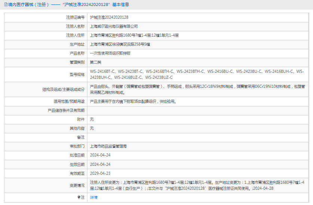Select production address 上海市青浦区徐泾镇双浜路258号5幢

tap(120, 44)
